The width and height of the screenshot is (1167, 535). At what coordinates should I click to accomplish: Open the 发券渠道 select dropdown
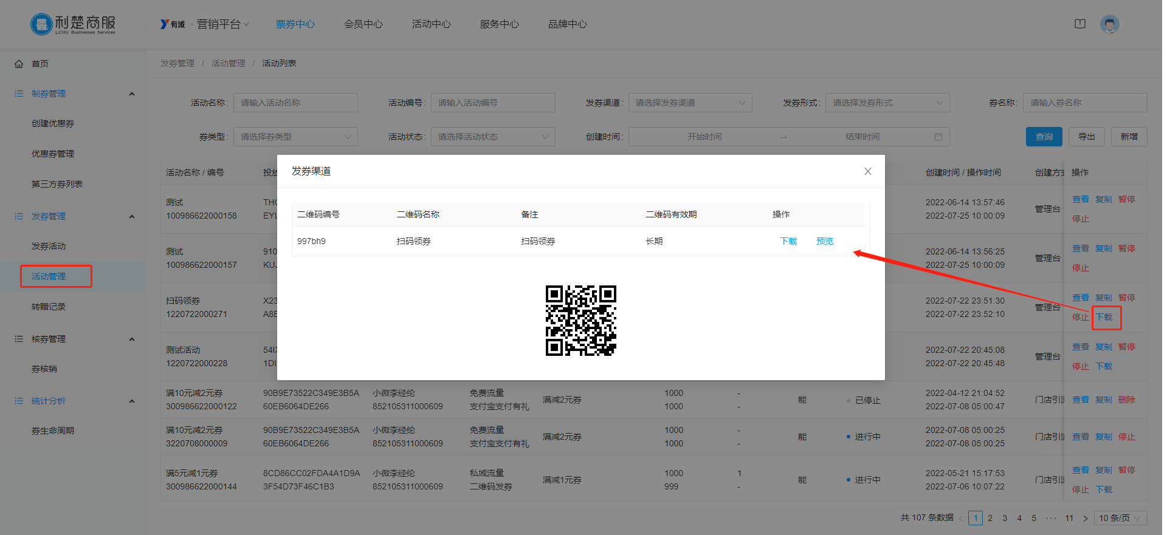[690, 103]
